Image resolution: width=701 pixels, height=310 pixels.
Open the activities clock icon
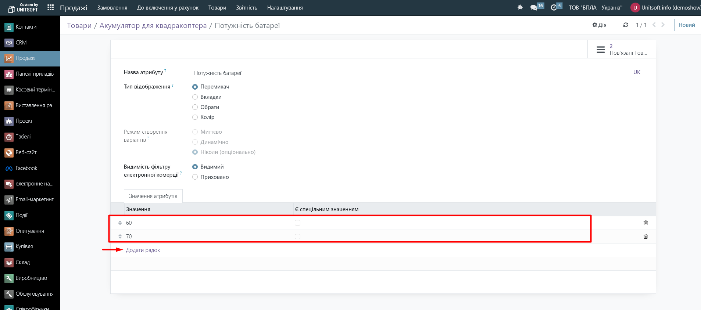click(x=554, y=7)
